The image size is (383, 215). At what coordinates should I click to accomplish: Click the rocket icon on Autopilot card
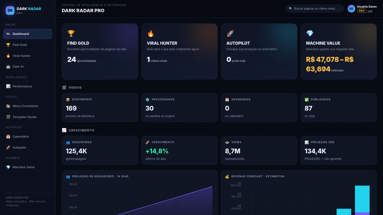point(230,33)
